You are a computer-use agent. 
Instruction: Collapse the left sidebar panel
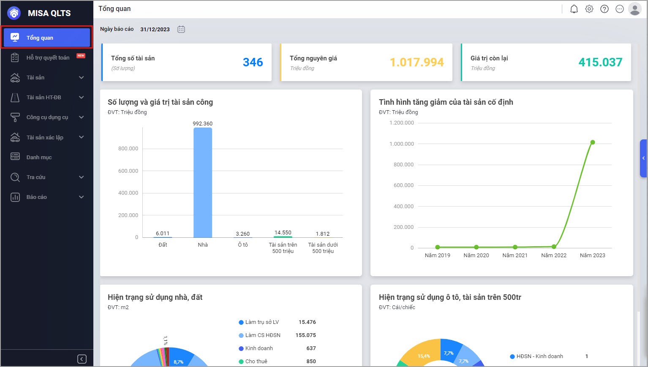[82, 359]
